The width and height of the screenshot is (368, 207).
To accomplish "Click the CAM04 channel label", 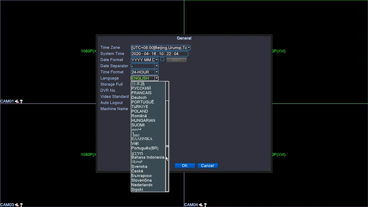I will coord(191,205).
